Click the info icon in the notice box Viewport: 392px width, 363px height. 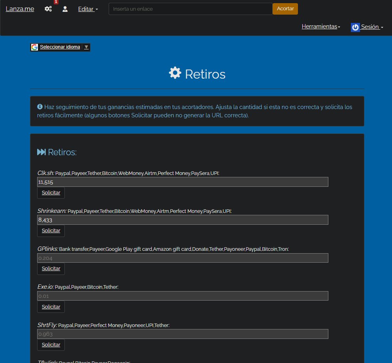(40, 107)
